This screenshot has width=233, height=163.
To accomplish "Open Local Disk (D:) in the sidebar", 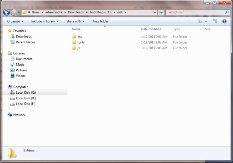I will [25, 98].
